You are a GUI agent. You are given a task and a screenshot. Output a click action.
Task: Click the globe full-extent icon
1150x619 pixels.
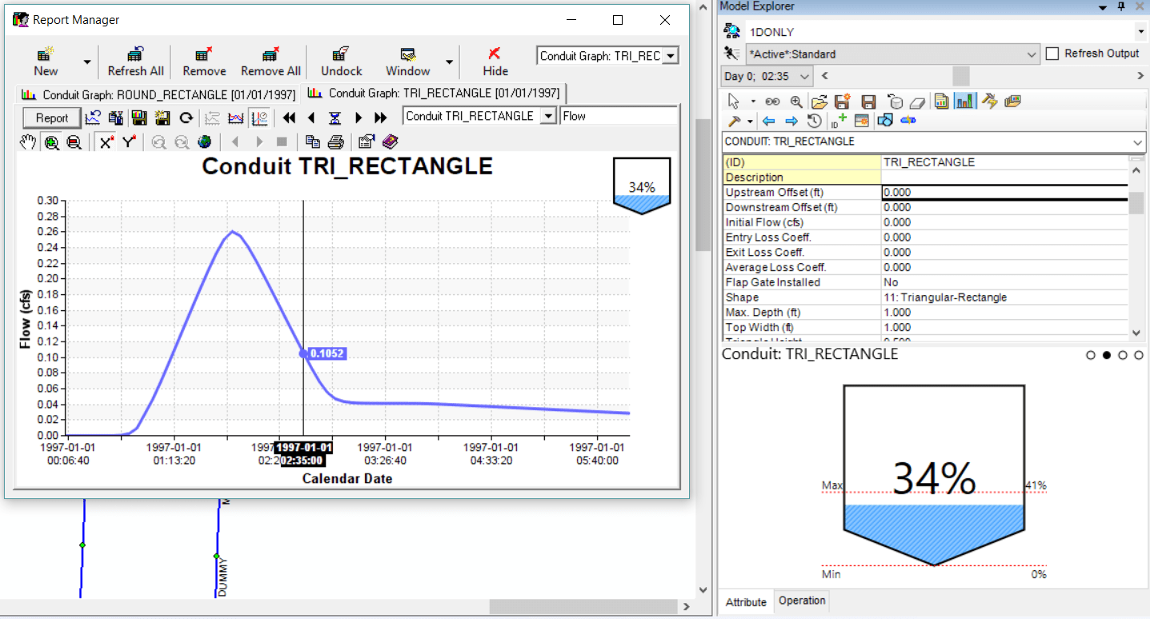tap(205, 142)
